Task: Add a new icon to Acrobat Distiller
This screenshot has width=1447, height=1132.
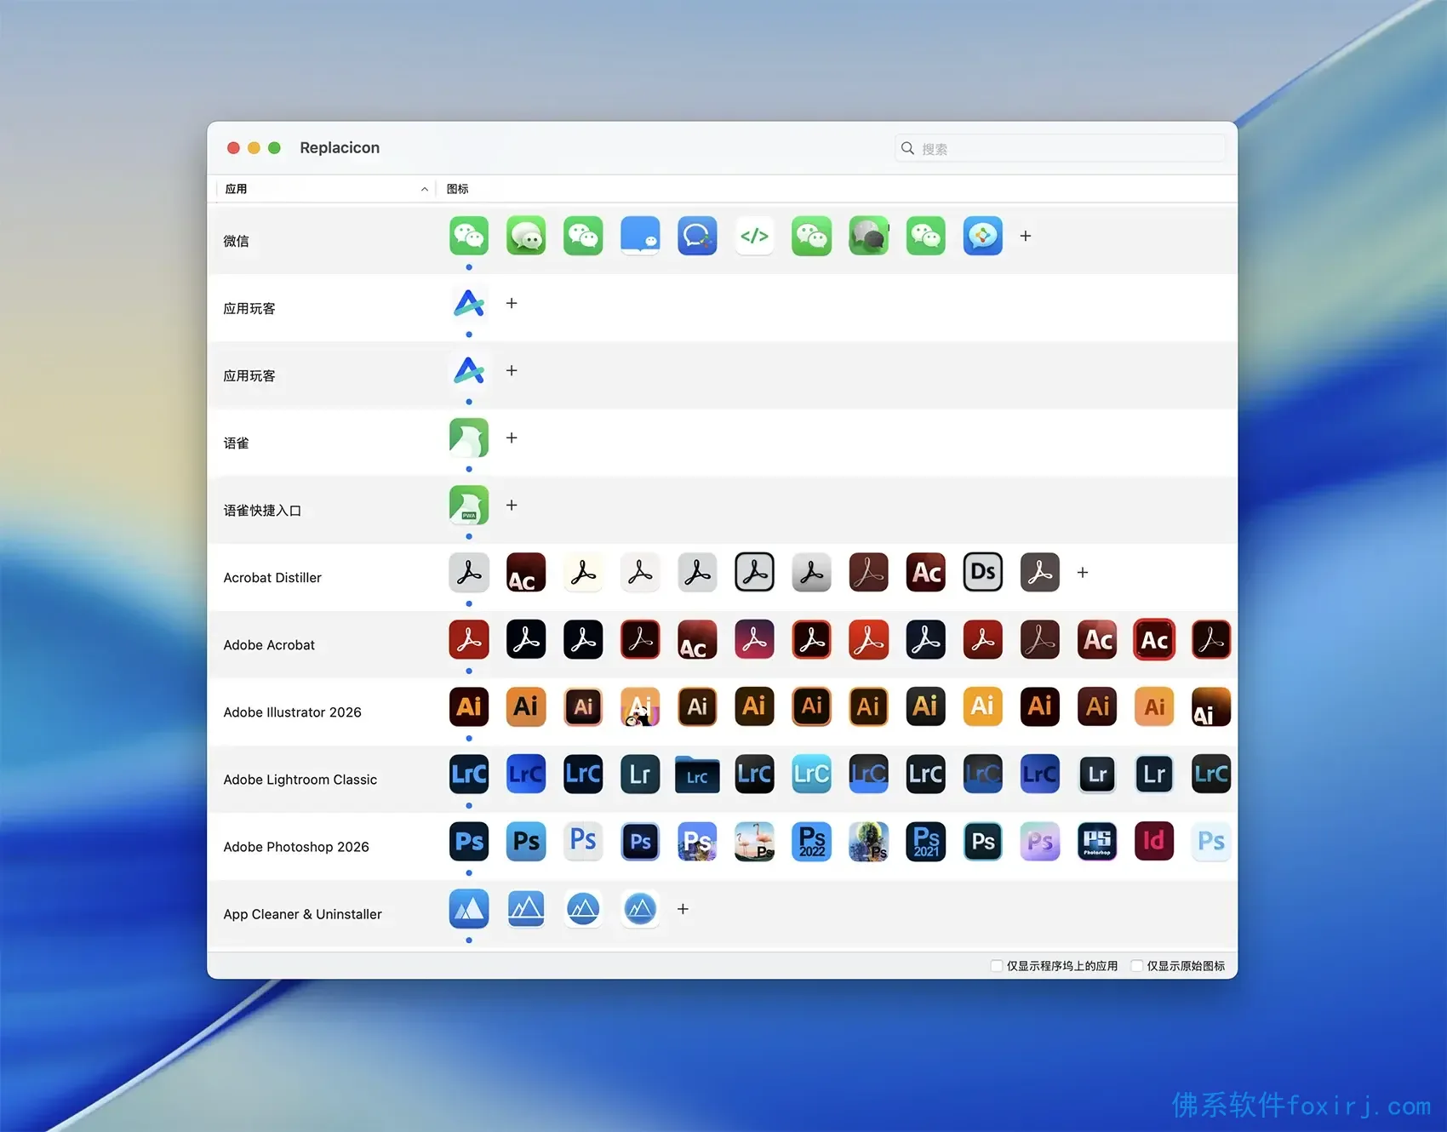Action: (x=1083, y=572)
